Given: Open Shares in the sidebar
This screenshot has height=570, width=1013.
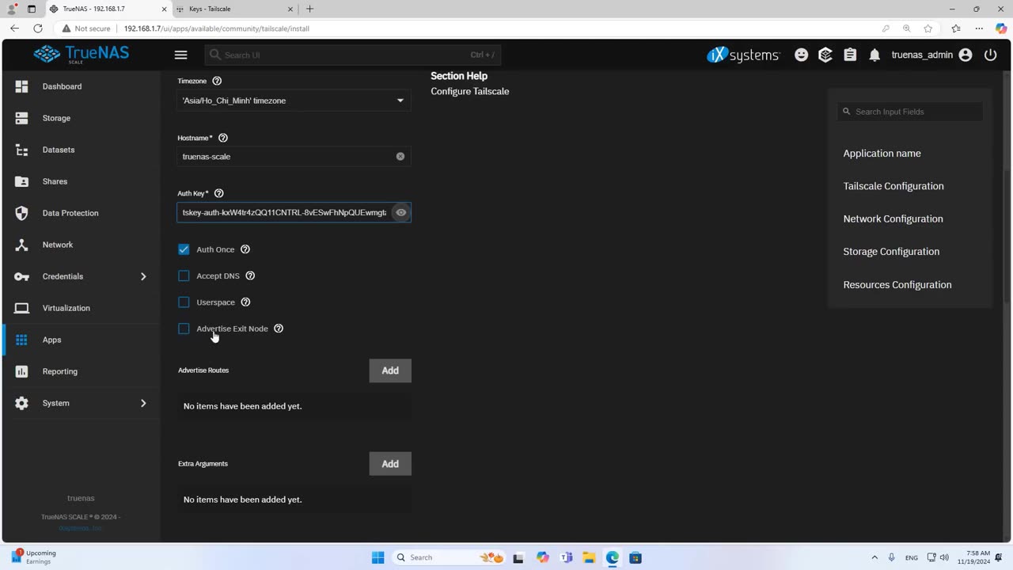Looking at the screenshot, I should 82,181.
